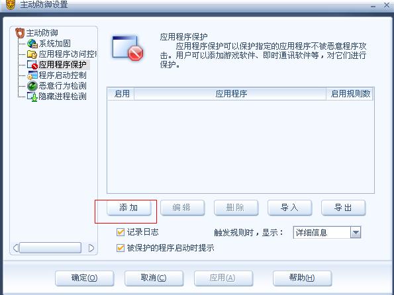Uncheck 被保护的程序启动时提示 option
The height and width of the screenshot is (295, 394).
click(x=121, y=248)
